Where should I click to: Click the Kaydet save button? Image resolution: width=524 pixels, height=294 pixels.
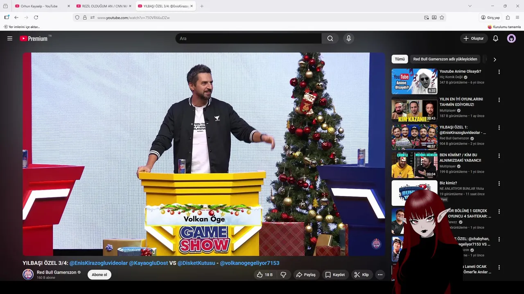pos(335,275)
